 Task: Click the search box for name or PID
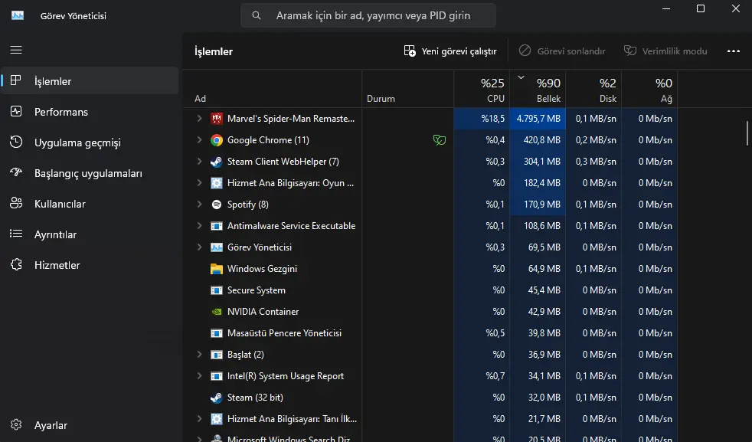[x=368, y=15]
